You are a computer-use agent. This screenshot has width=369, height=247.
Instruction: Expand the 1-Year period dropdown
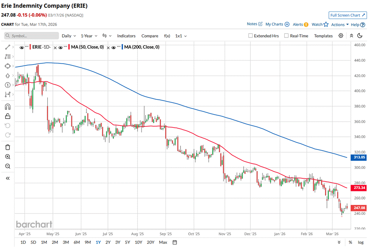click(89, 36)
